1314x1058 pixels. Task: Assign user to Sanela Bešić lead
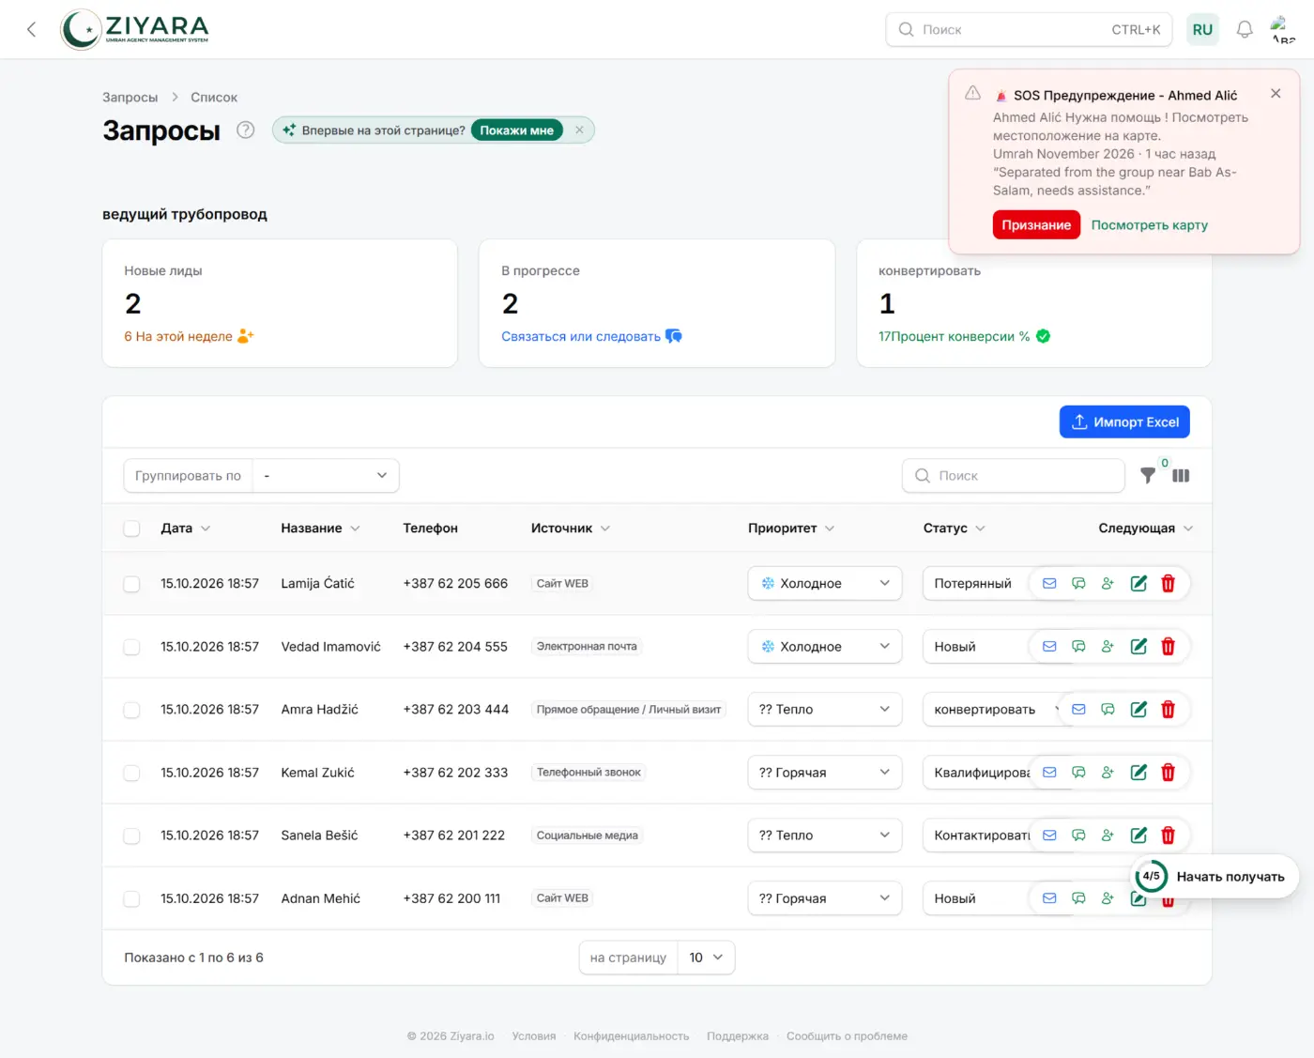click(x=1108, y=836)
